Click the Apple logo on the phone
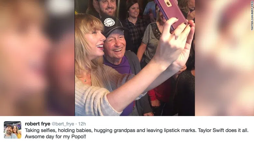This screenshot has width=254, height=142. pos(168,3)
